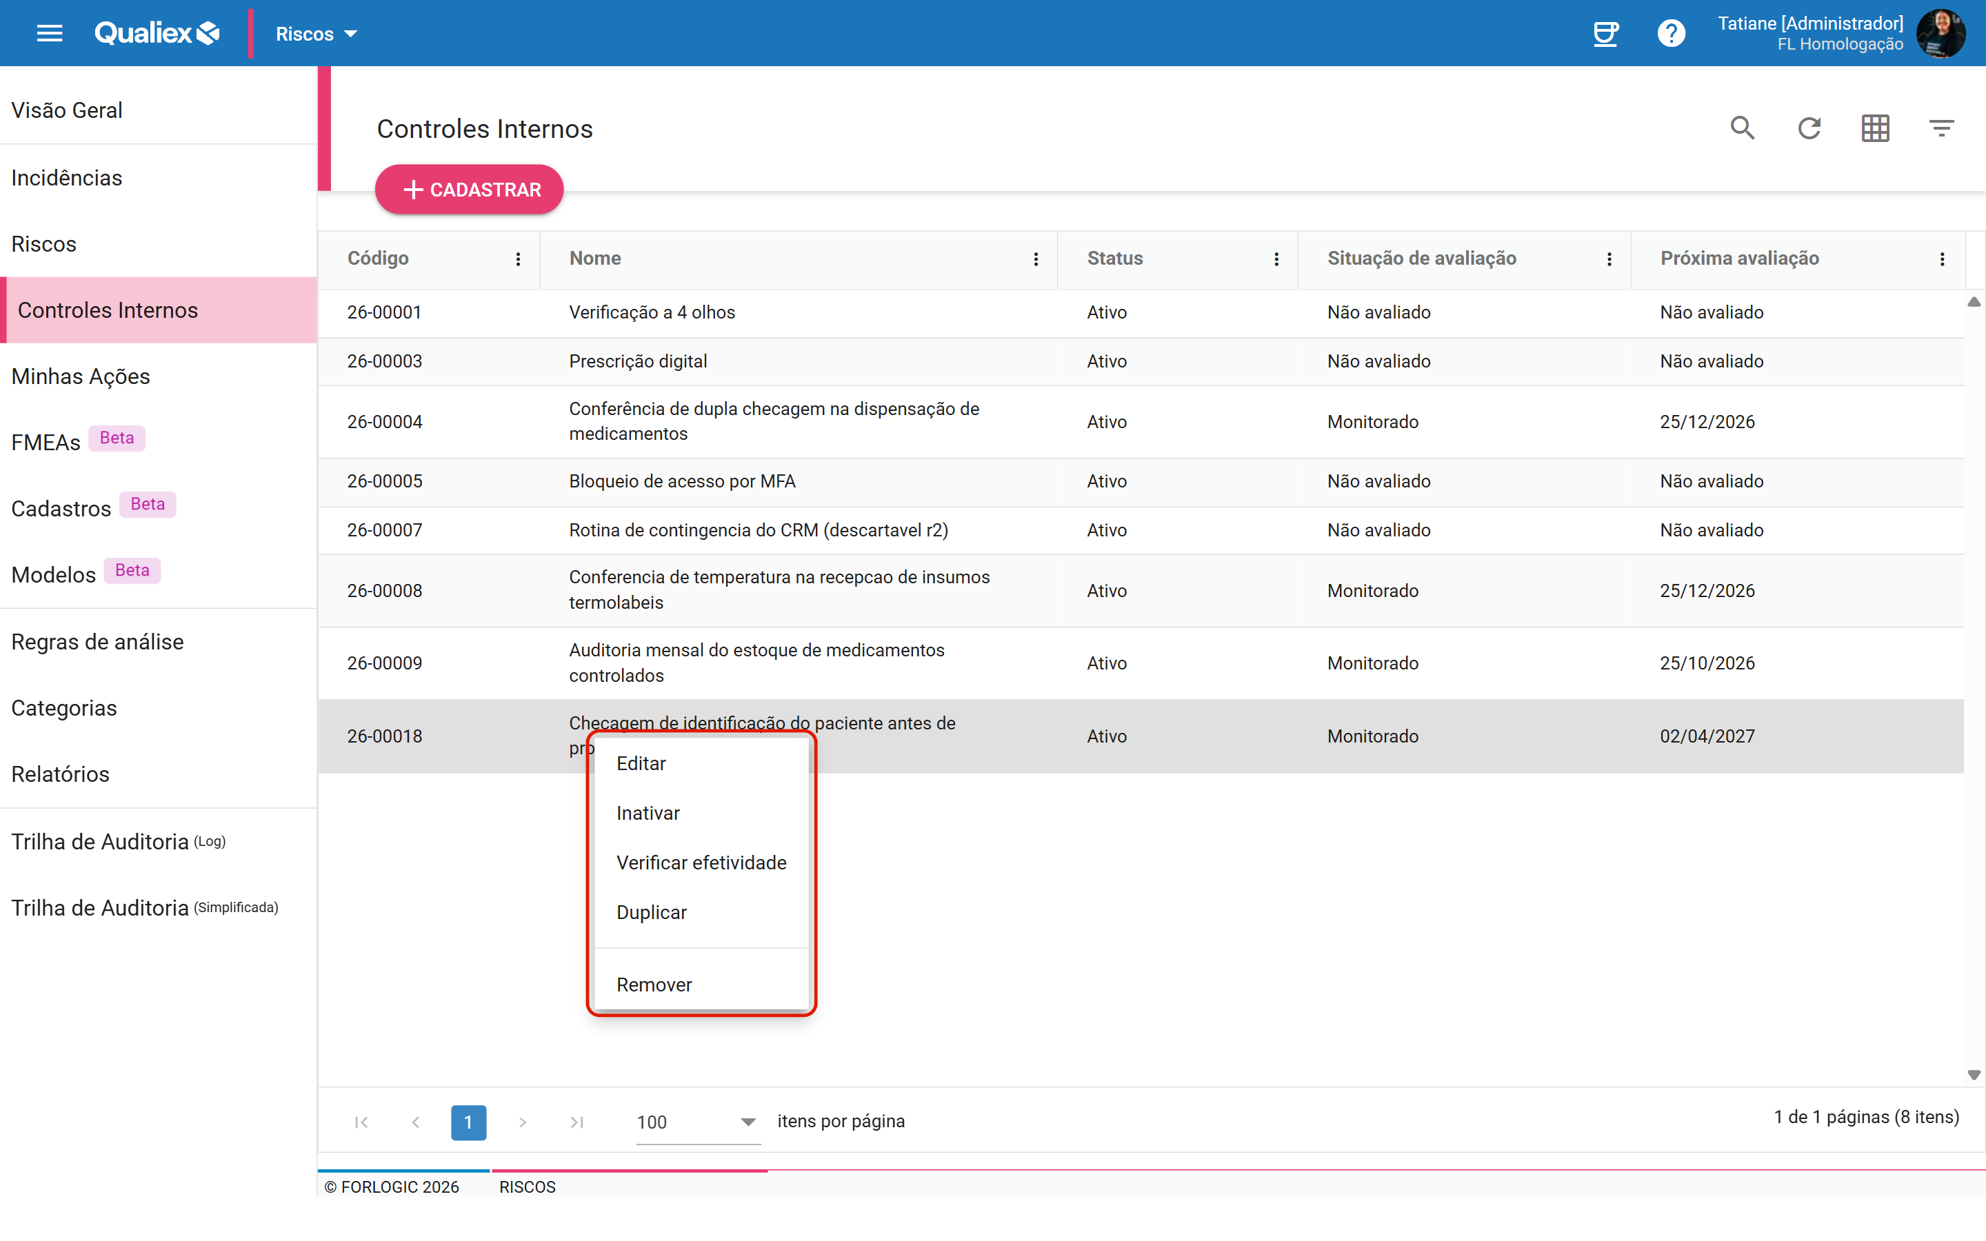
Task: Open Situação de avaliação column options
Action: coord(1609,259)
